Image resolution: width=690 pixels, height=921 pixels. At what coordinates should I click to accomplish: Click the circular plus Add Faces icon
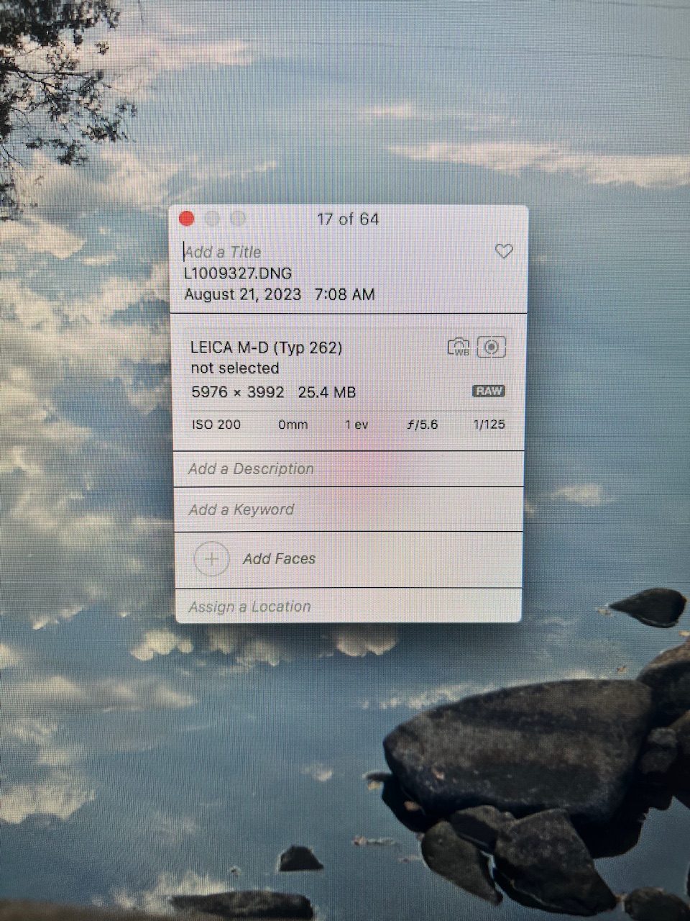pos(212,559)
